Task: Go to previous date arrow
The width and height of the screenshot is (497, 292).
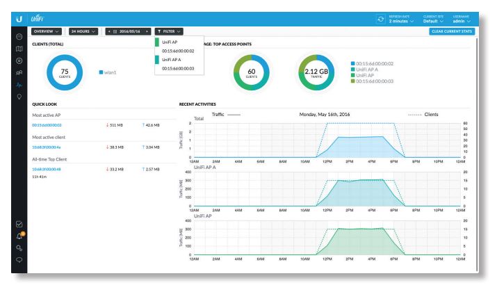Action: pyautogui.click(x=109, y=31)
